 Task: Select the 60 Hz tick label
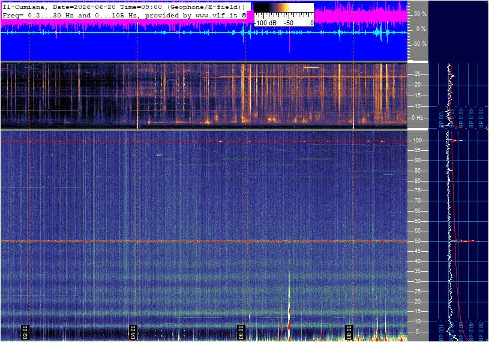click(417, 221)
